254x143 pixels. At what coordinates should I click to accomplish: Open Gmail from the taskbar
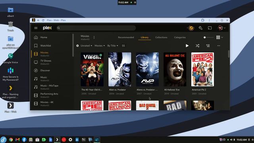[x=17, y=139]
